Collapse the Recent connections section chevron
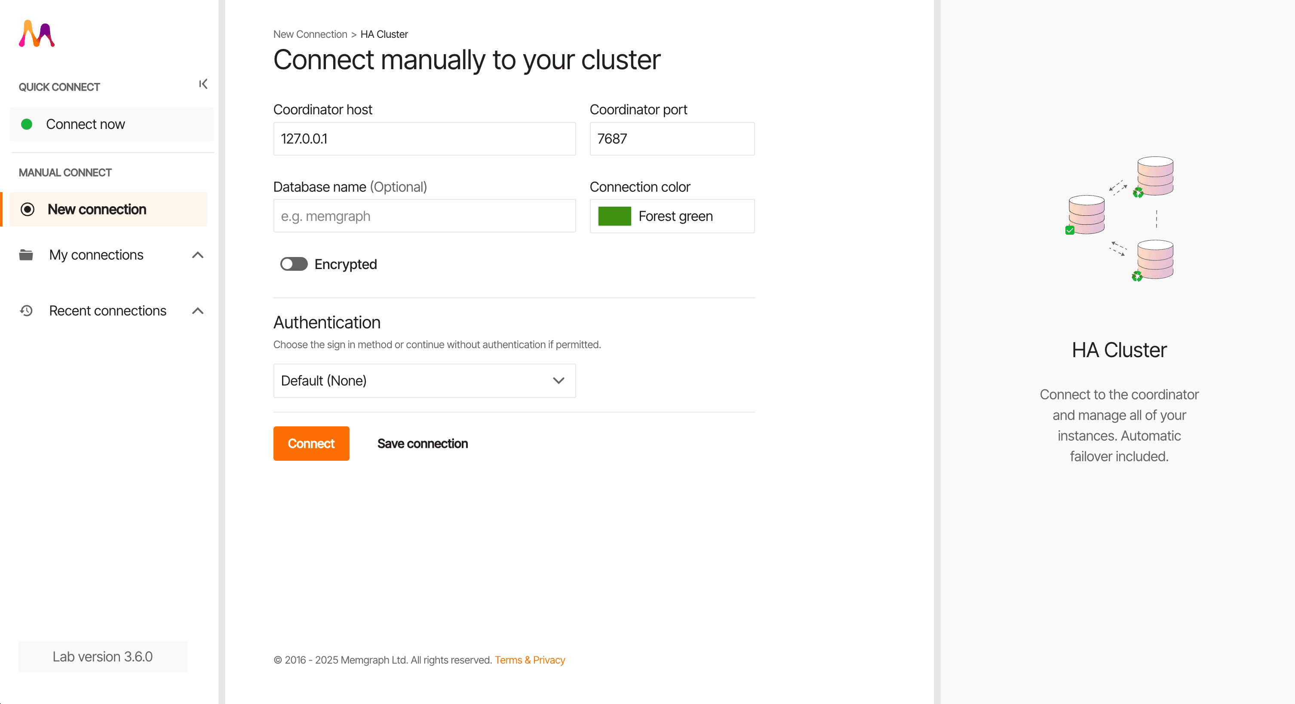 click(198, 311)
